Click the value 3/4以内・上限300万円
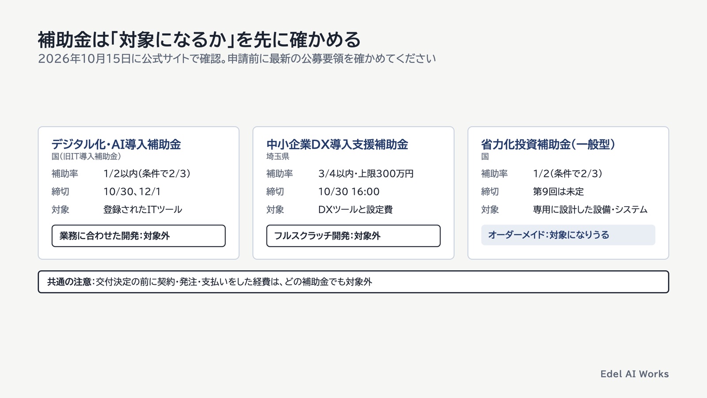Image resolution: width=707 pixels, height=398 pixels. [366, 174]
